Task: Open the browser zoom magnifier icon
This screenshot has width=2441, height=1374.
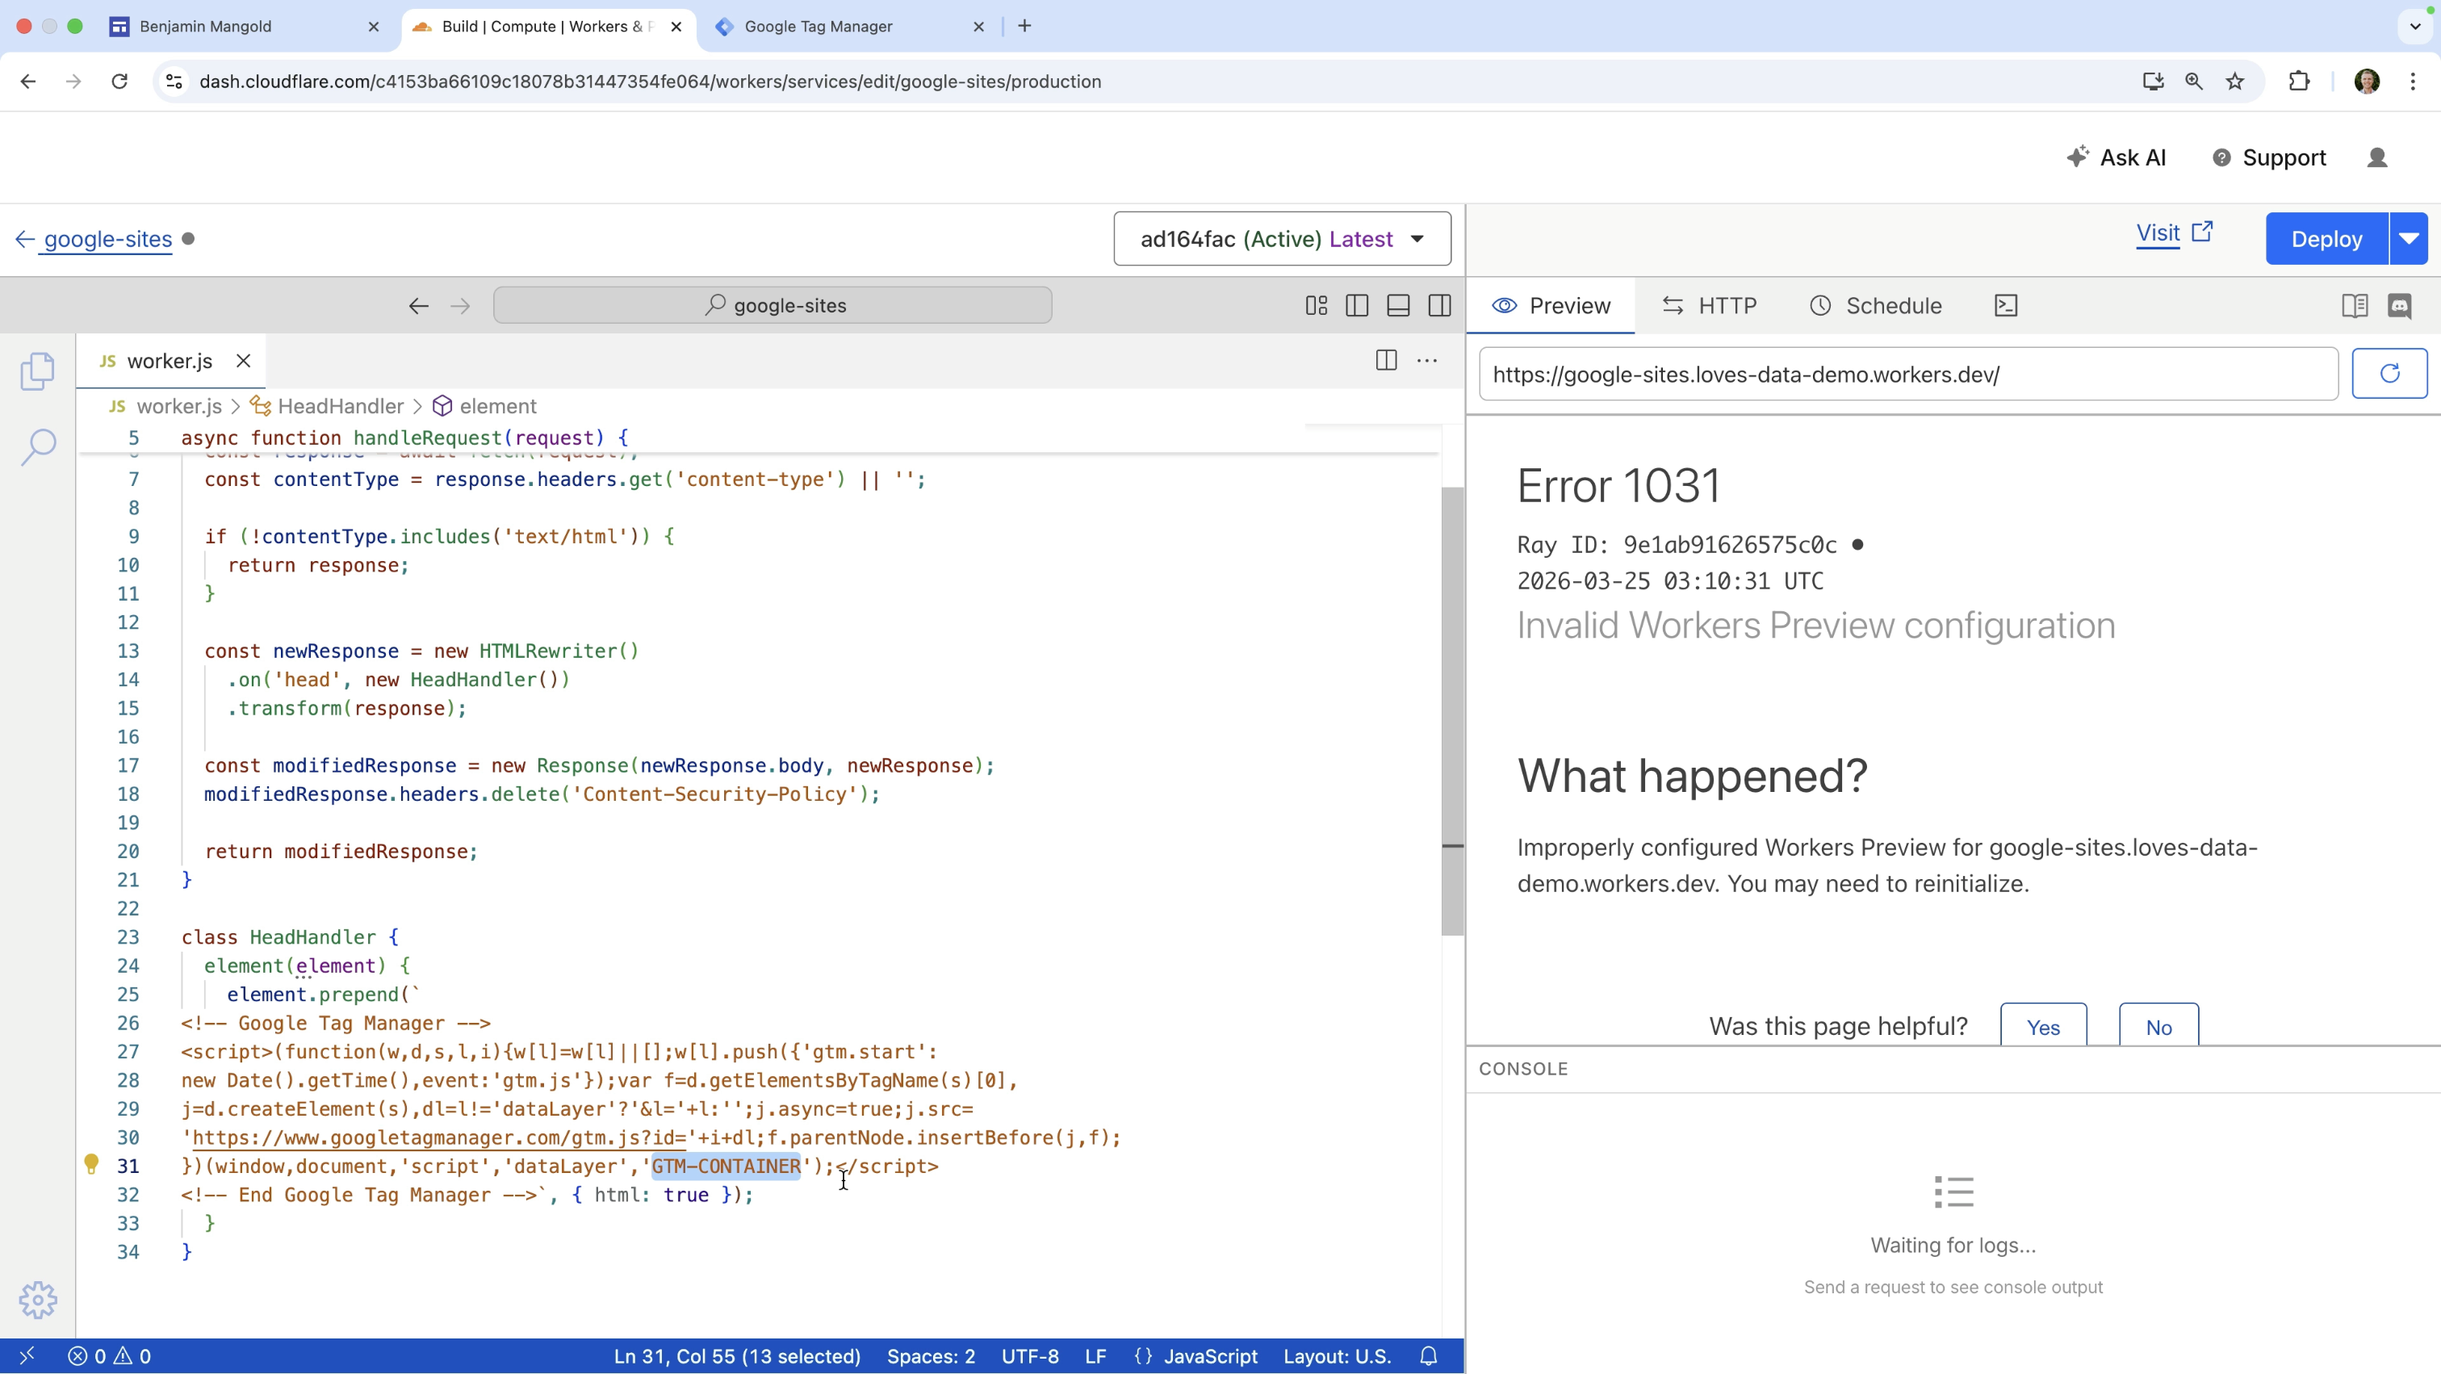Action: tap(2194, 82)
